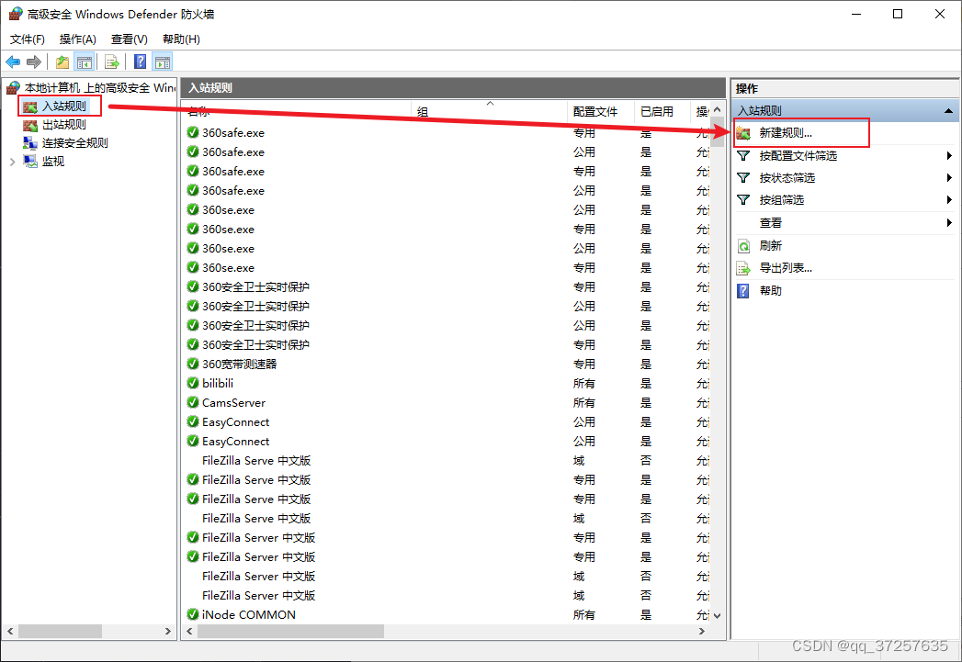Click 新建规则... in the actions pane
Viewport: 962px width, 662px height.
click(x=786, y=132)
